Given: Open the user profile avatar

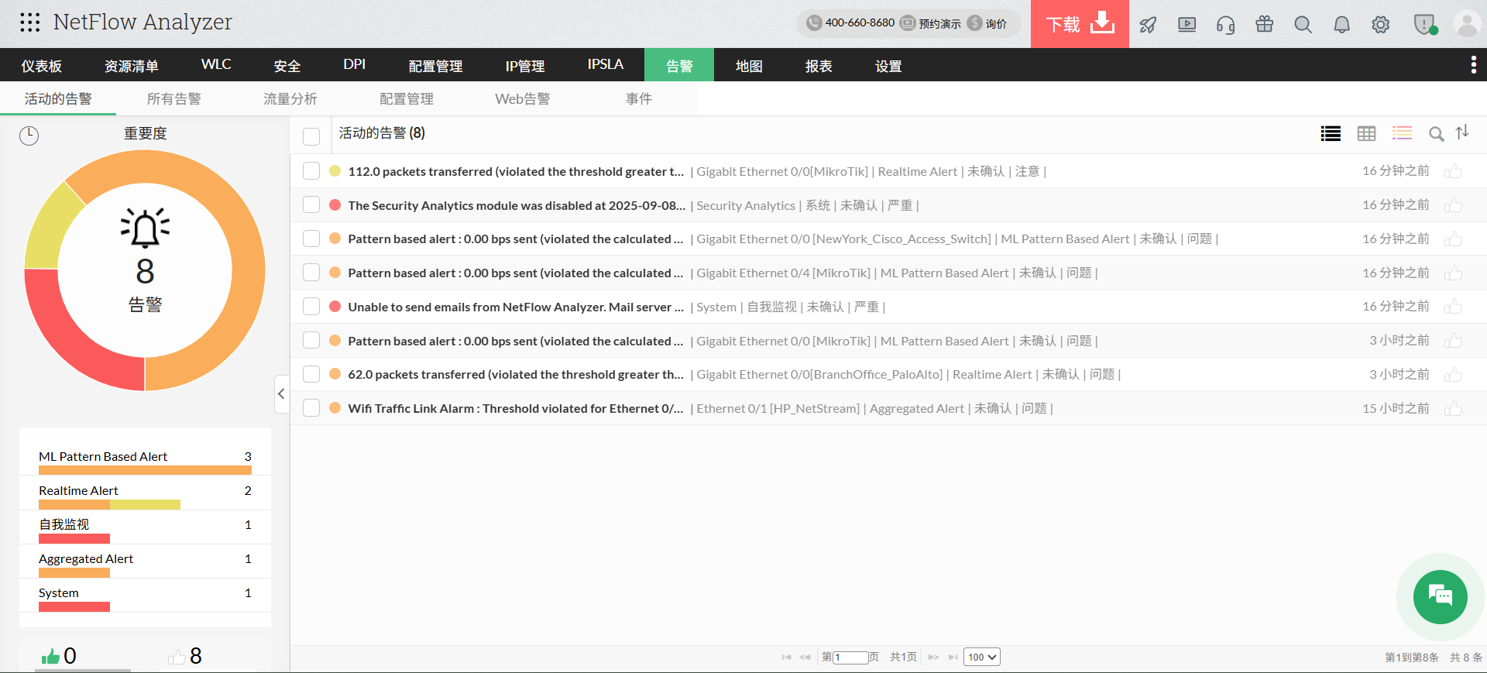Looking at the screenshot, I should tap(1467, 24).
